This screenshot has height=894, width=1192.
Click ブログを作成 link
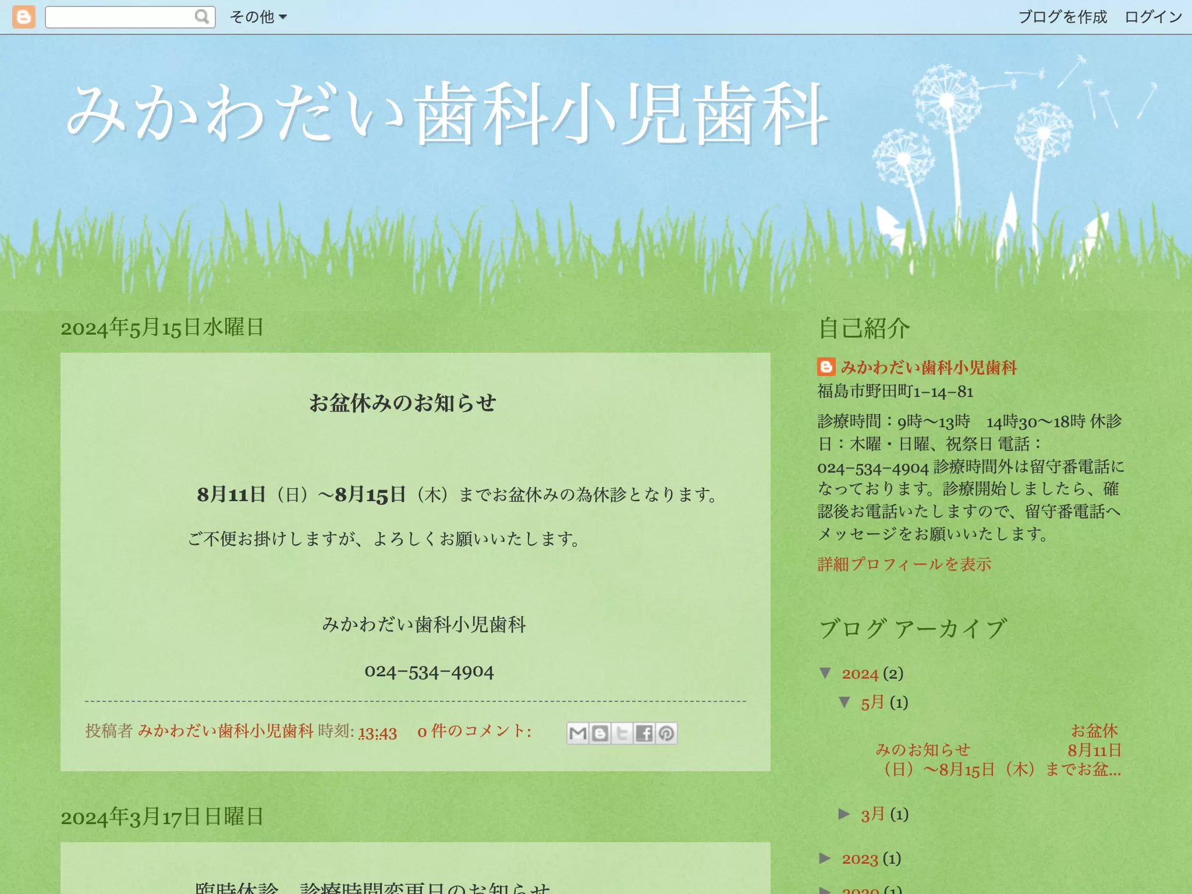coord(1063,17)
